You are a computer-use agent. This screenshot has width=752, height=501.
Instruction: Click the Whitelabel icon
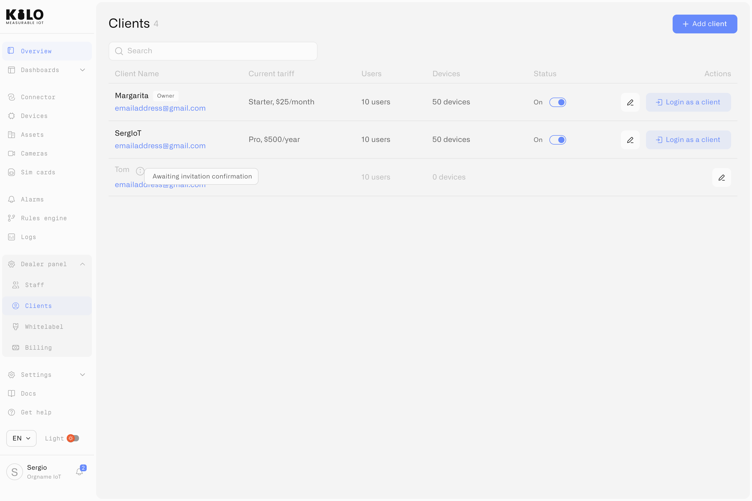click(x=16, y=327)
